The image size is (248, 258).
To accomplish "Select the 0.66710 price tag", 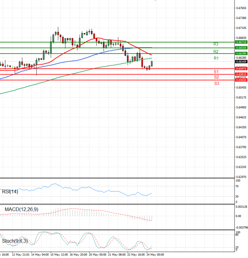I will point(241,42).
